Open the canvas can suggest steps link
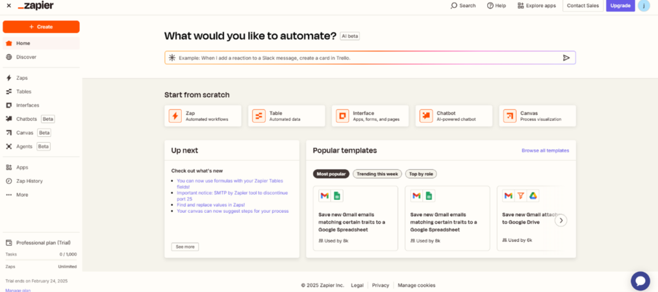 tap(233, 212)
